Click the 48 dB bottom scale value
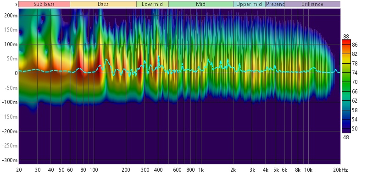Screen dimensions: 367x175 tap(346, 137)
